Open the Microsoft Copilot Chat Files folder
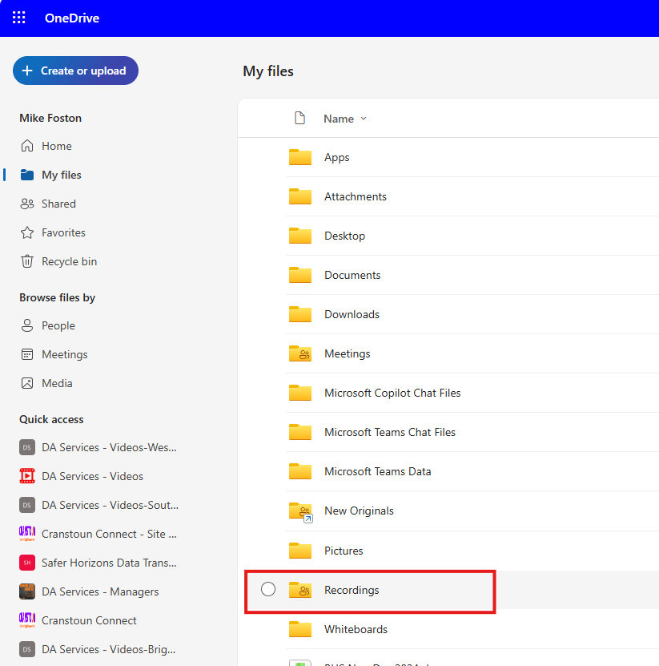 coord(392,393)
